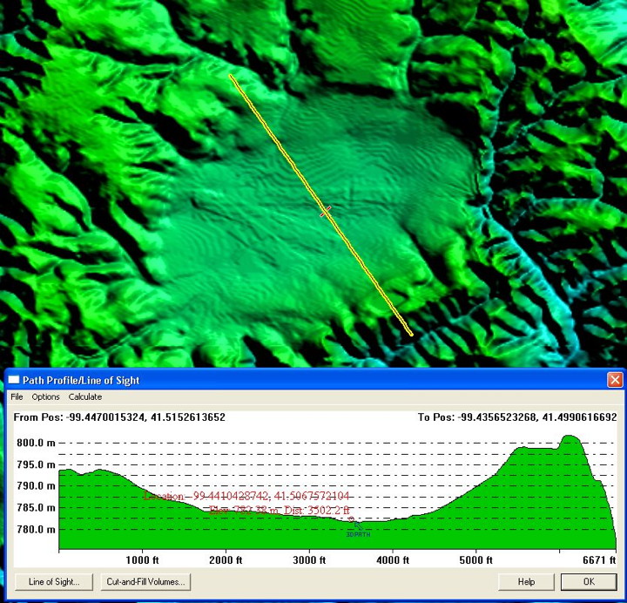Screen dimensions: 627x603
Task: Open the Calculate menu
Action: tap(85, 396)
